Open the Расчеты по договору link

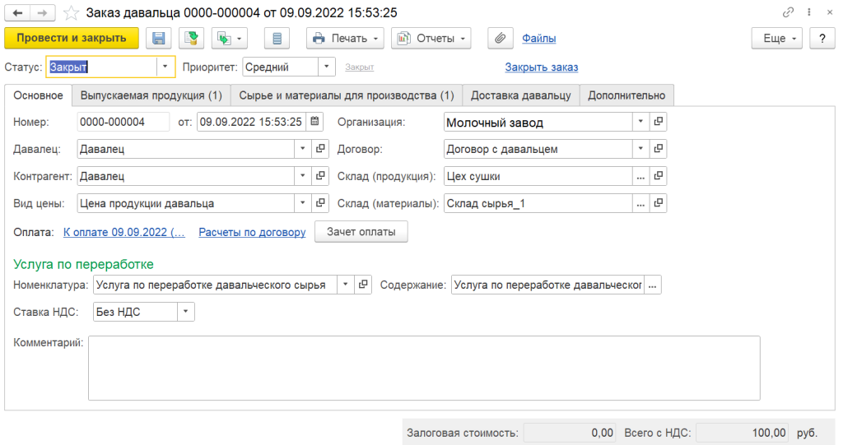click(252, 232)
